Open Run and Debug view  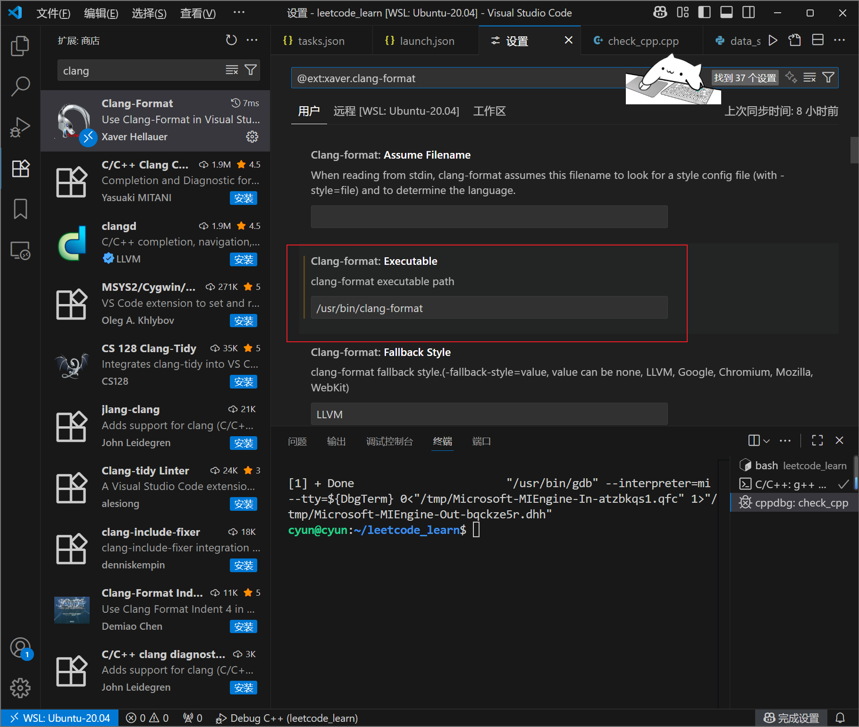coord(20,127)
